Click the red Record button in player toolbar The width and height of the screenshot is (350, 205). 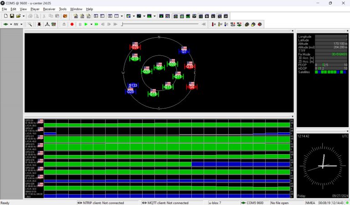click(72, 24)
